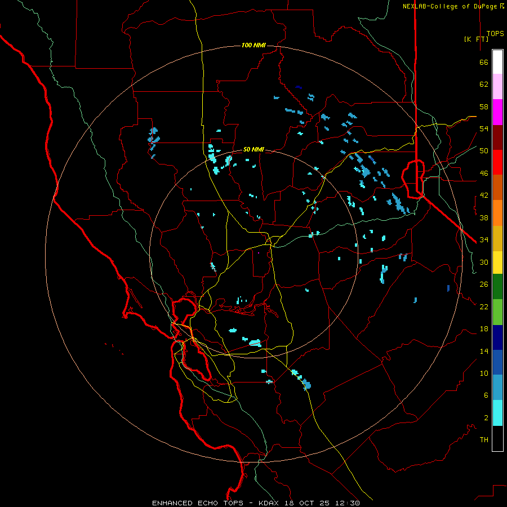The image size is (507, 507).
Task: Click the legend value "14"
Action: click(x=484, y=351)
